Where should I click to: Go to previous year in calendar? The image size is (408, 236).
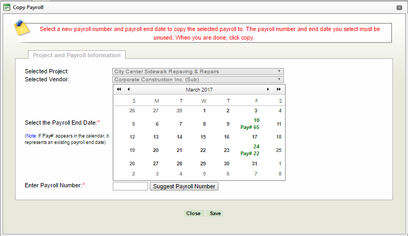click(x=119, y=89)
